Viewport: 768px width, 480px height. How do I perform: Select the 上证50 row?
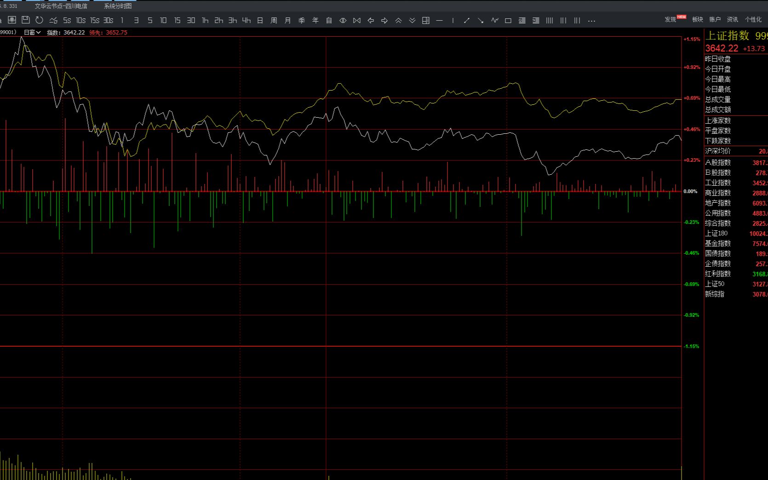[736, 284]
